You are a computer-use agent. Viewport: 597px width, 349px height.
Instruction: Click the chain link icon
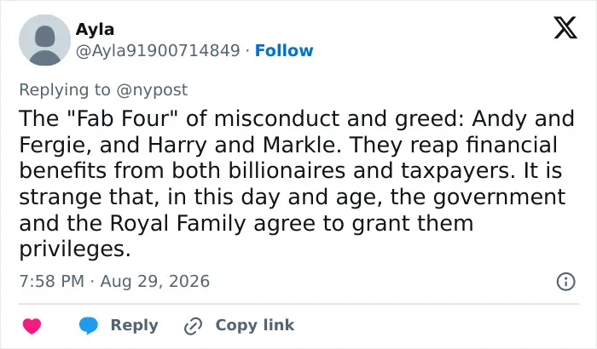193,326
